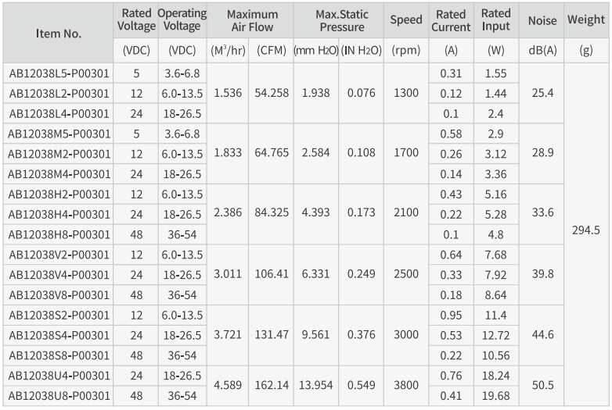Screen dimensions: 612x410
Task: Click the 19.68 rated input value
Action: [x=495, y=396]
